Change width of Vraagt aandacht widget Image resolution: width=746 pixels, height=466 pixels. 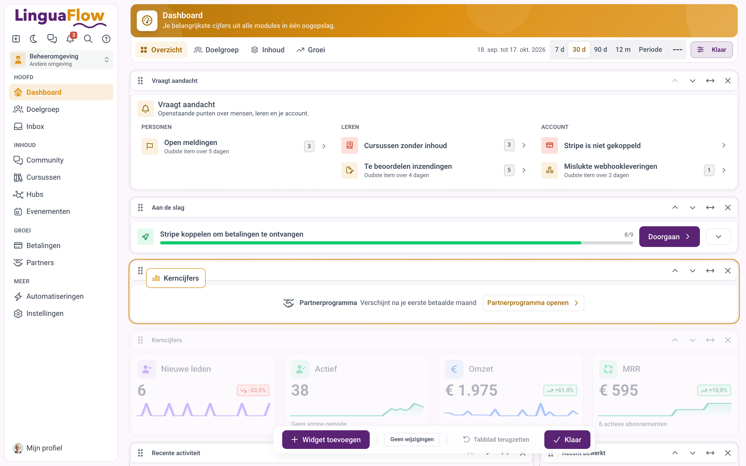tap(710, 81)
